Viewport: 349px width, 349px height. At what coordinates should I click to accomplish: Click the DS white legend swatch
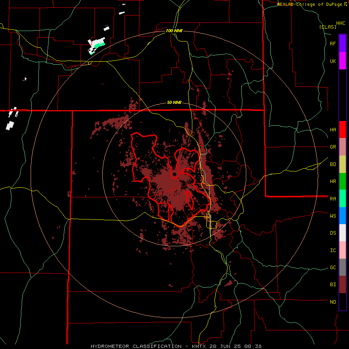point(342,233)
